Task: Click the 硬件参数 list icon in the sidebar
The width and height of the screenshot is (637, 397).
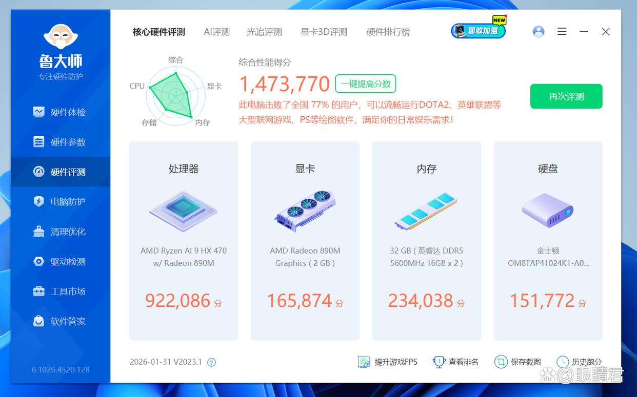Action: coord(38,142)
